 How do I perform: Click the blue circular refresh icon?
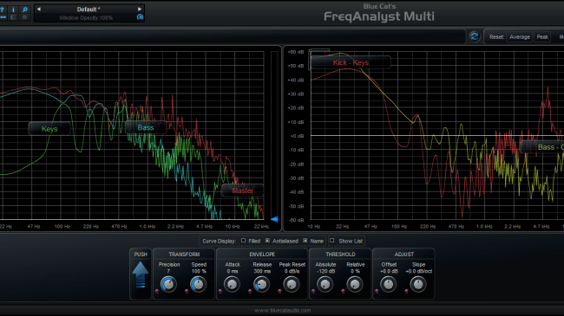click(x=475, y=36)
